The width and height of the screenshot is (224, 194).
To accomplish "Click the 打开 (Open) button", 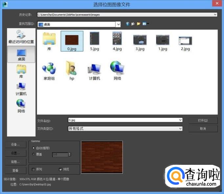I will click(x=203, y=120).
